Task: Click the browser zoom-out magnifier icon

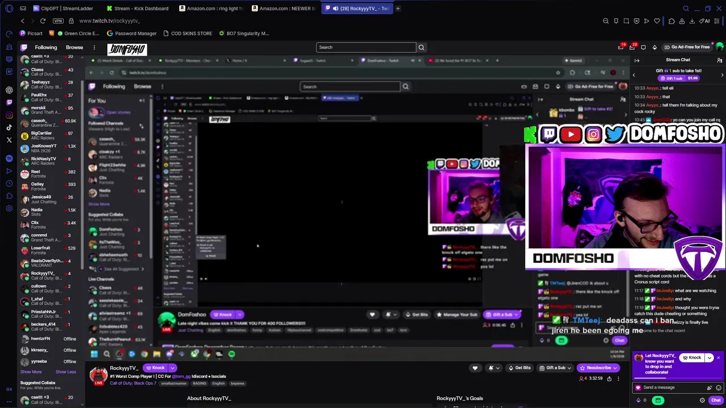Action: [606, 21]
